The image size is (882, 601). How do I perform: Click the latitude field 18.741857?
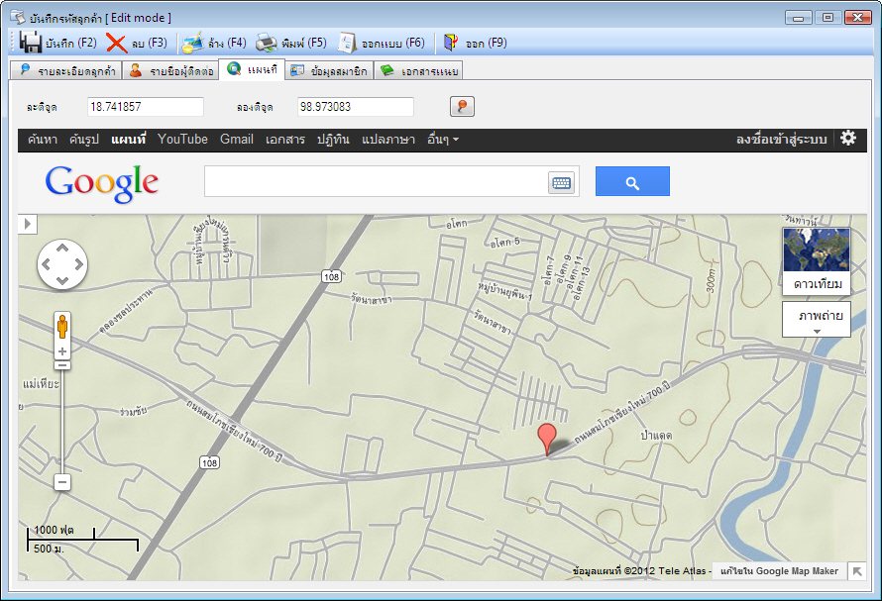[x=146, y=107]
